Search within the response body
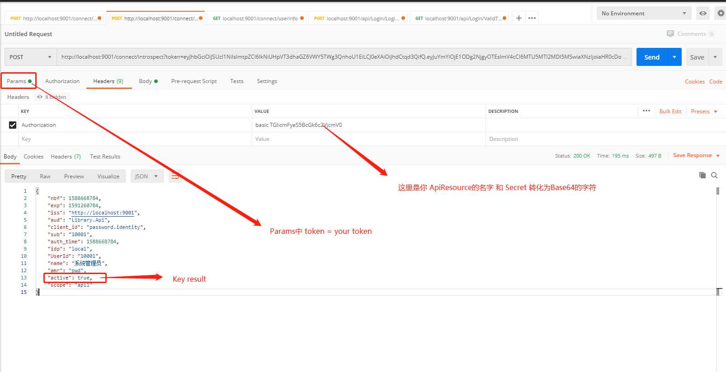 [x=714, y=175]
